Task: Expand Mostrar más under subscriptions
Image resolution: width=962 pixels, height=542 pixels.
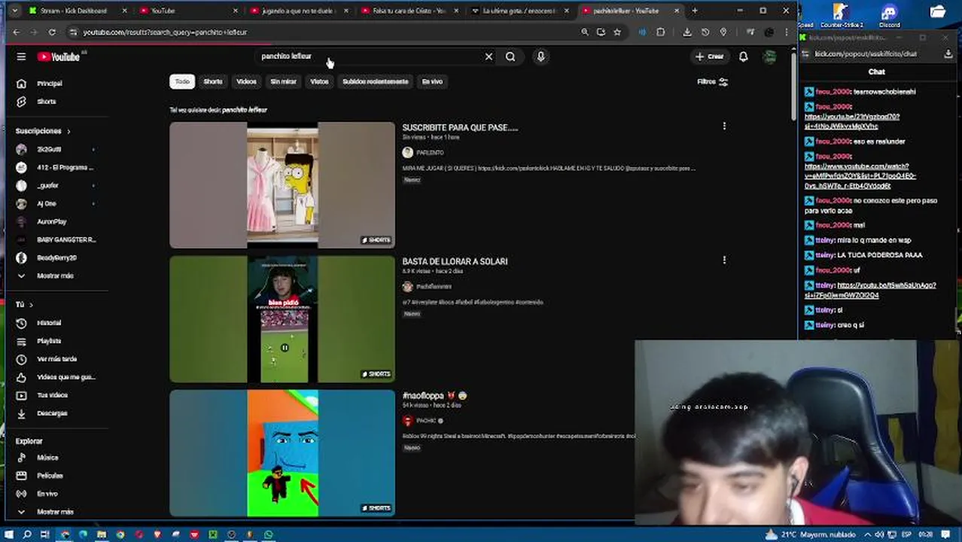Action: pyautogui.click(x=56, y=276)
